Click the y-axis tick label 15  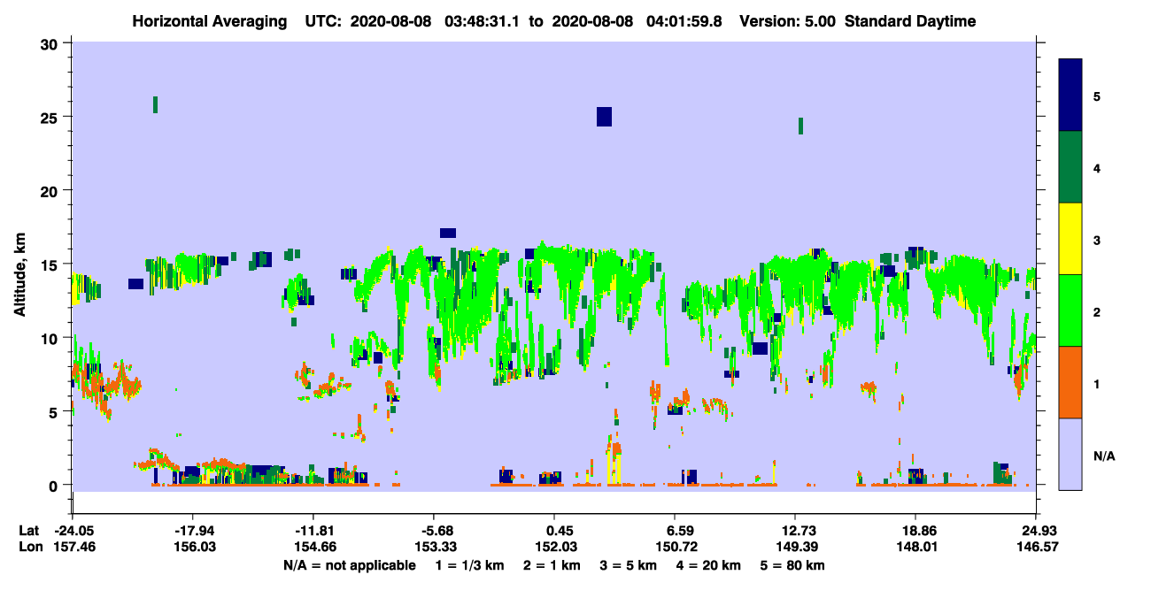[x=50, y=264]
